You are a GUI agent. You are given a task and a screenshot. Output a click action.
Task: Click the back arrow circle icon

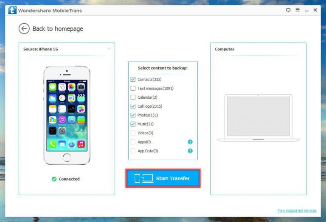click(24, 29)
